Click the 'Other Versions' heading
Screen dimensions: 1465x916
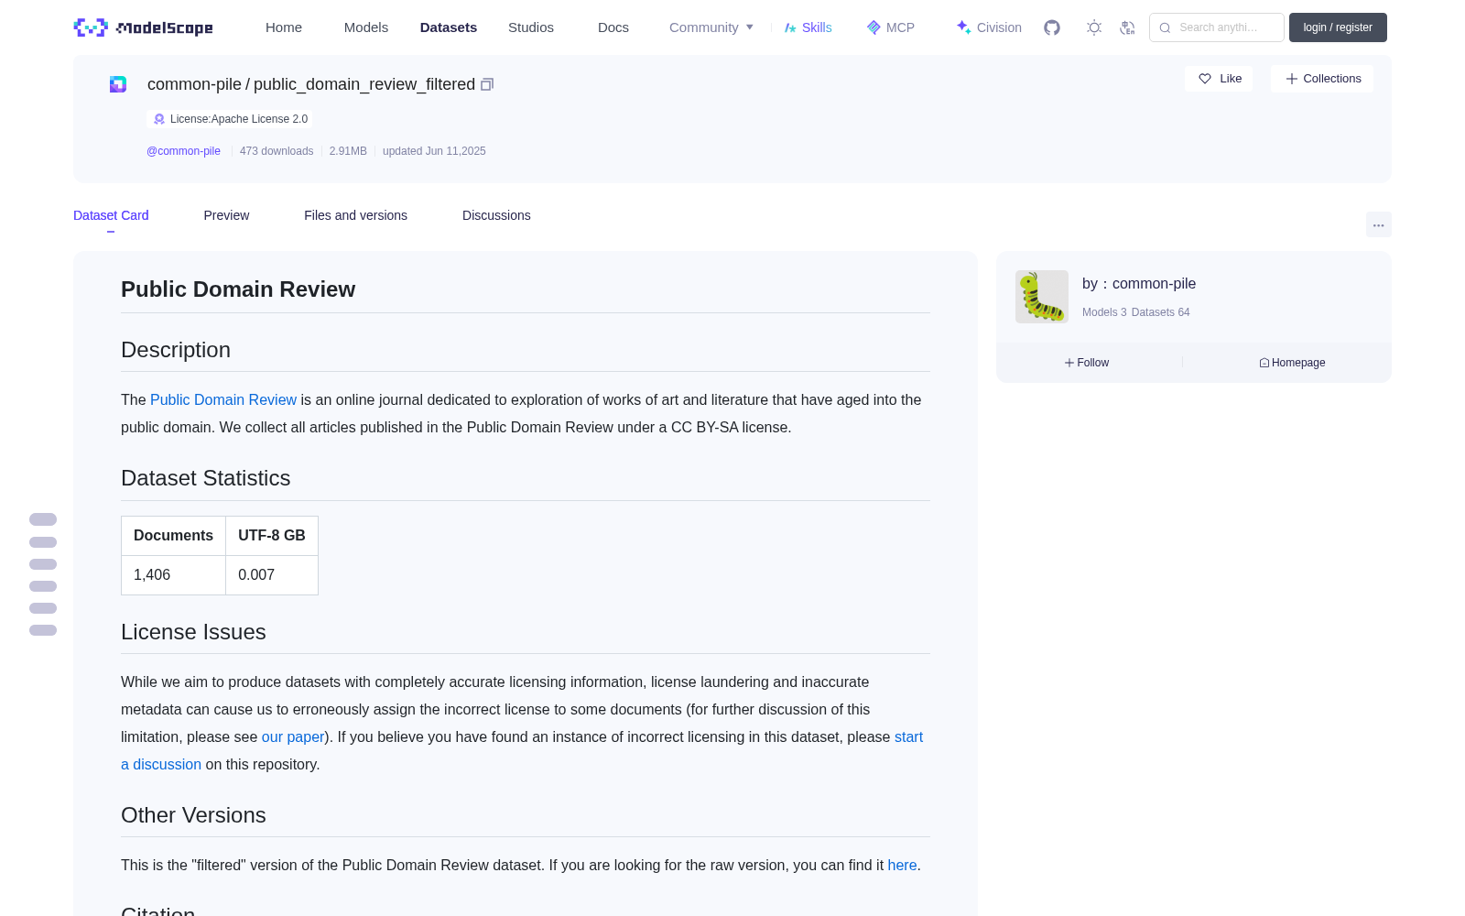[x=193, y=815]
